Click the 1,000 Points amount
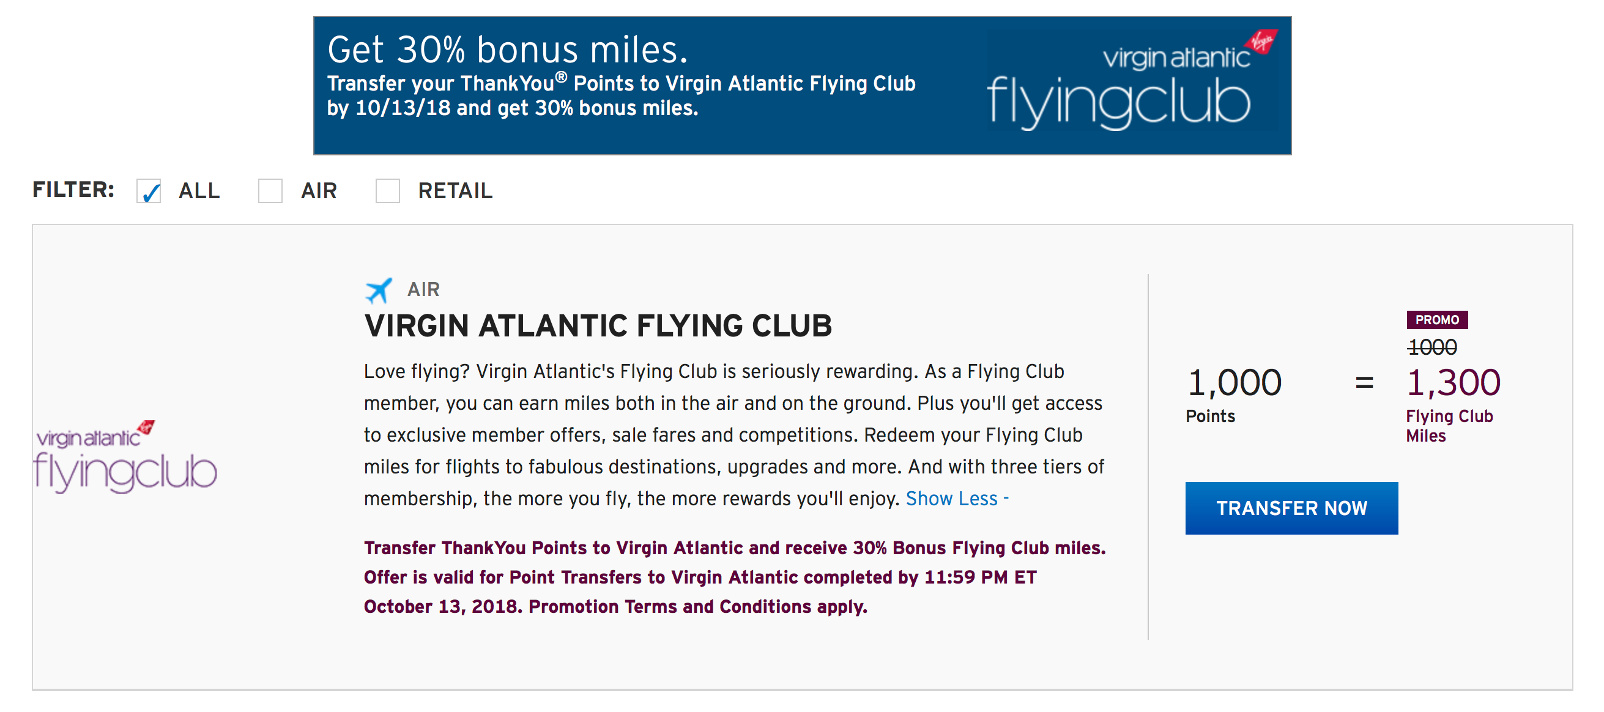This screenshot has height=712, width=1604. click(1234, 383)
